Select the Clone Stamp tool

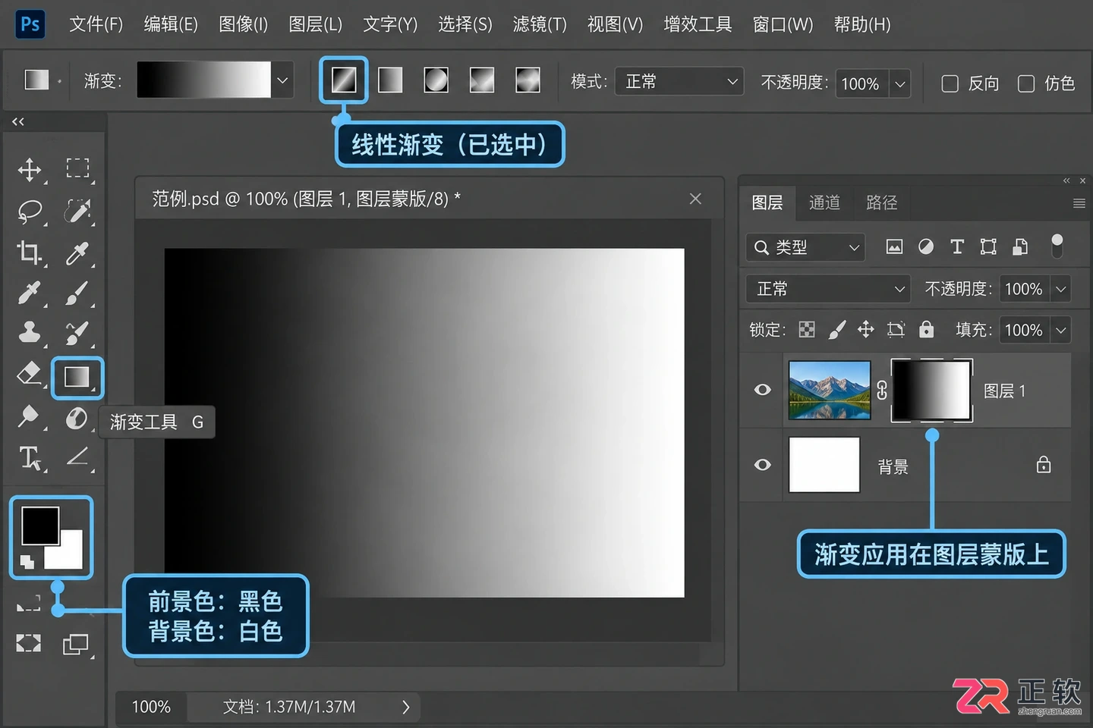coord(30,332)
